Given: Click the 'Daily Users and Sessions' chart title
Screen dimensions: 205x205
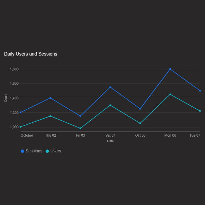Looking at the screenshot, I should 31,54.
